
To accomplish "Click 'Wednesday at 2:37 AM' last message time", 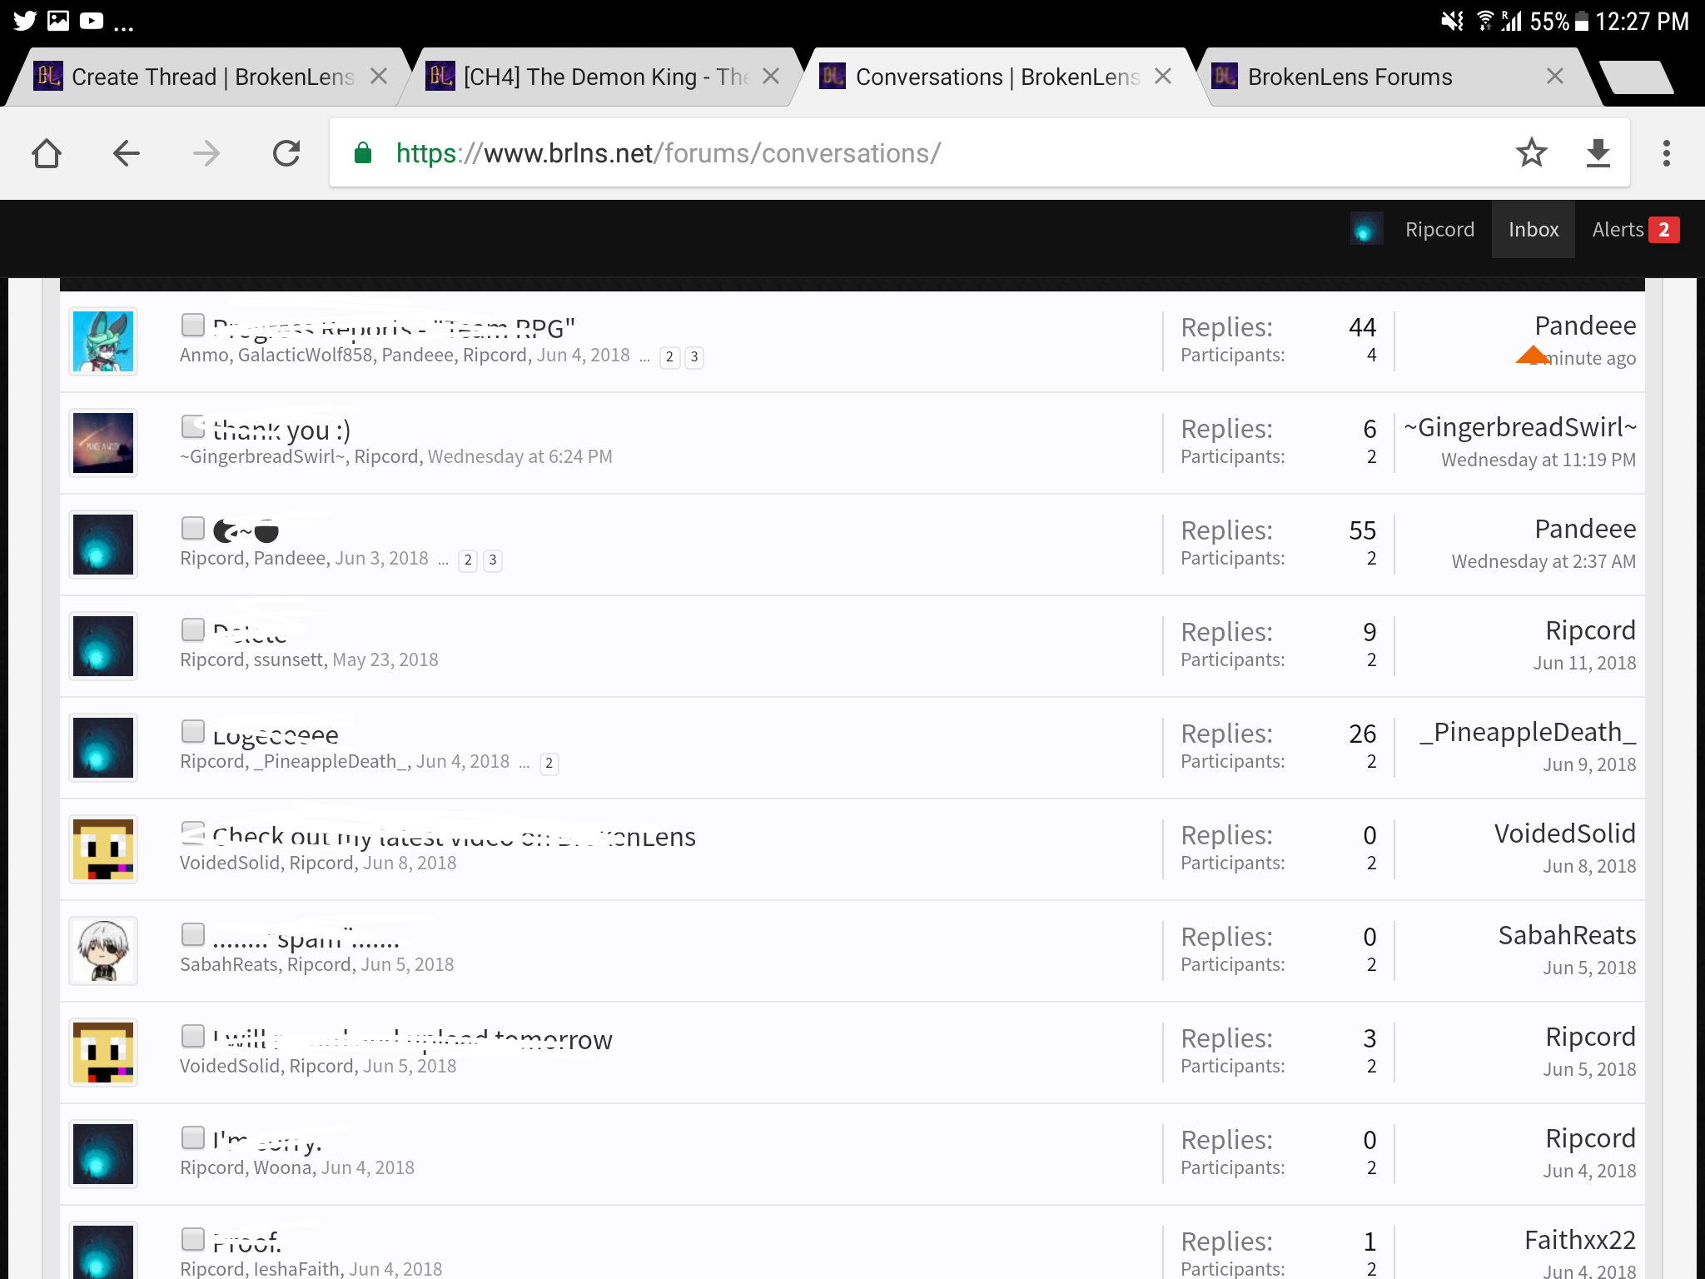I will click(x=1543, y=561).
